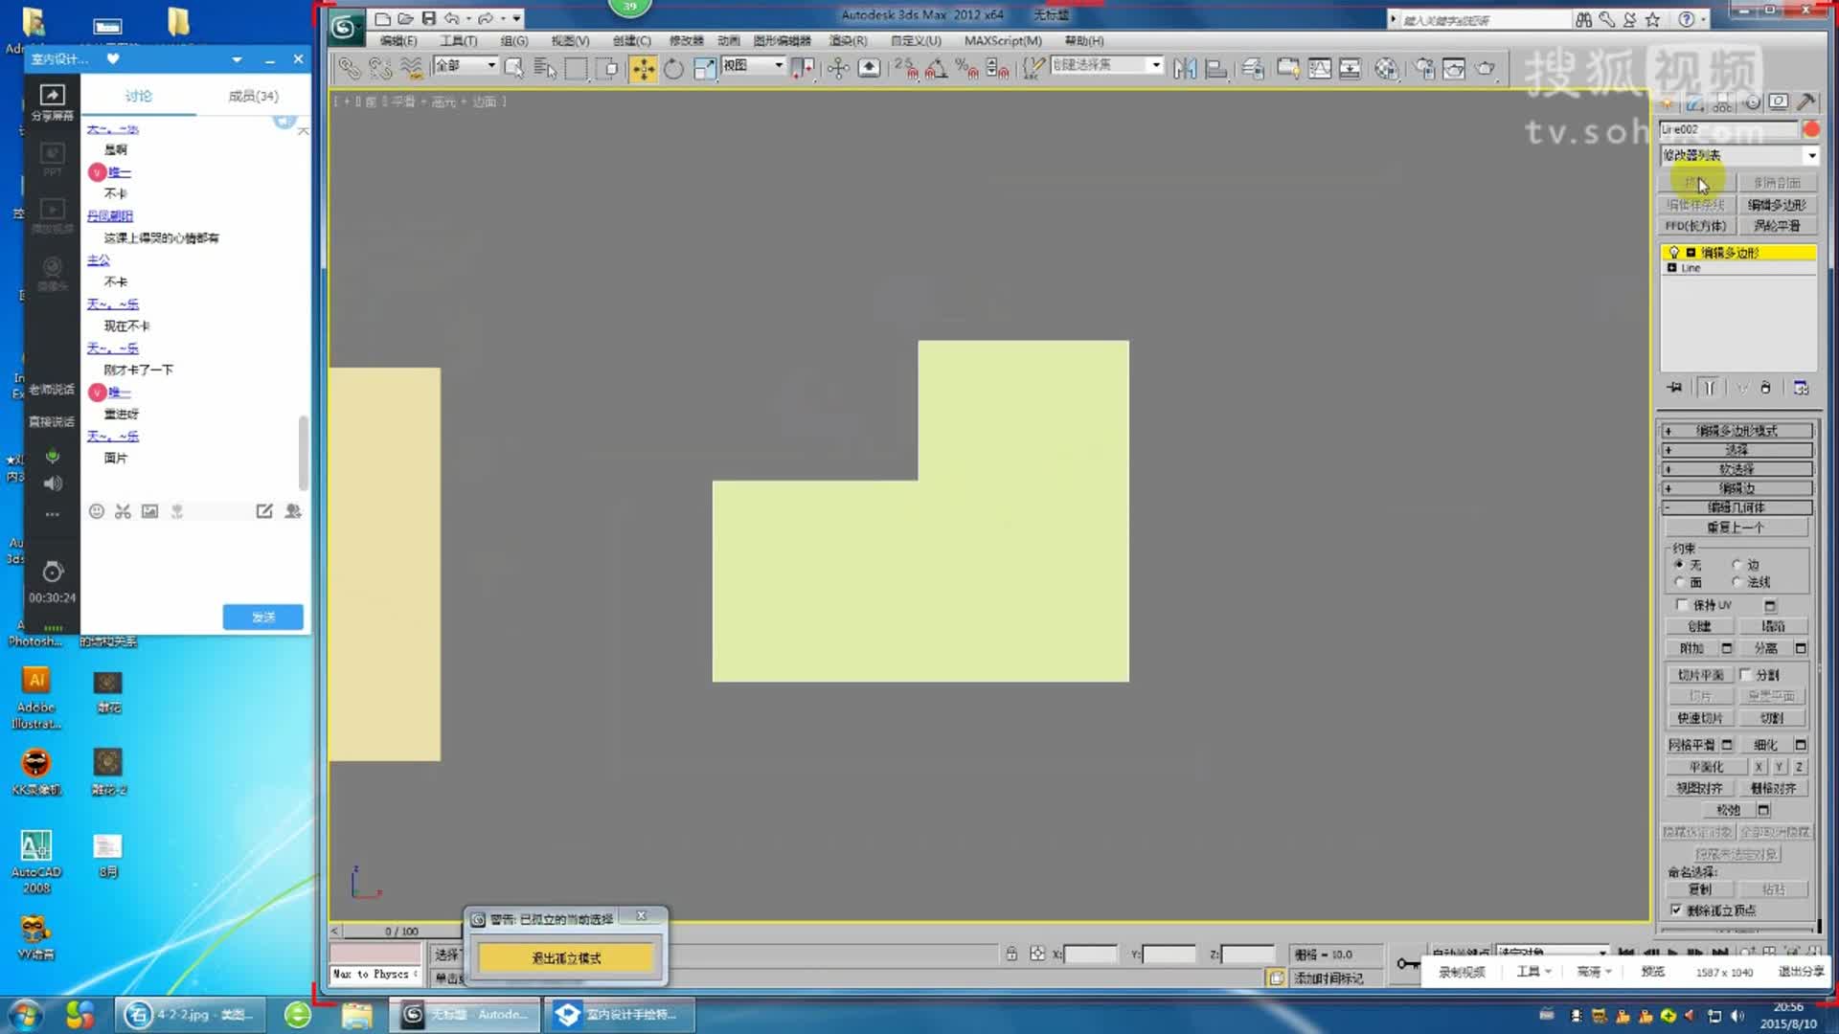Select the 边 constraint radio button

[x=1737, y=565]
